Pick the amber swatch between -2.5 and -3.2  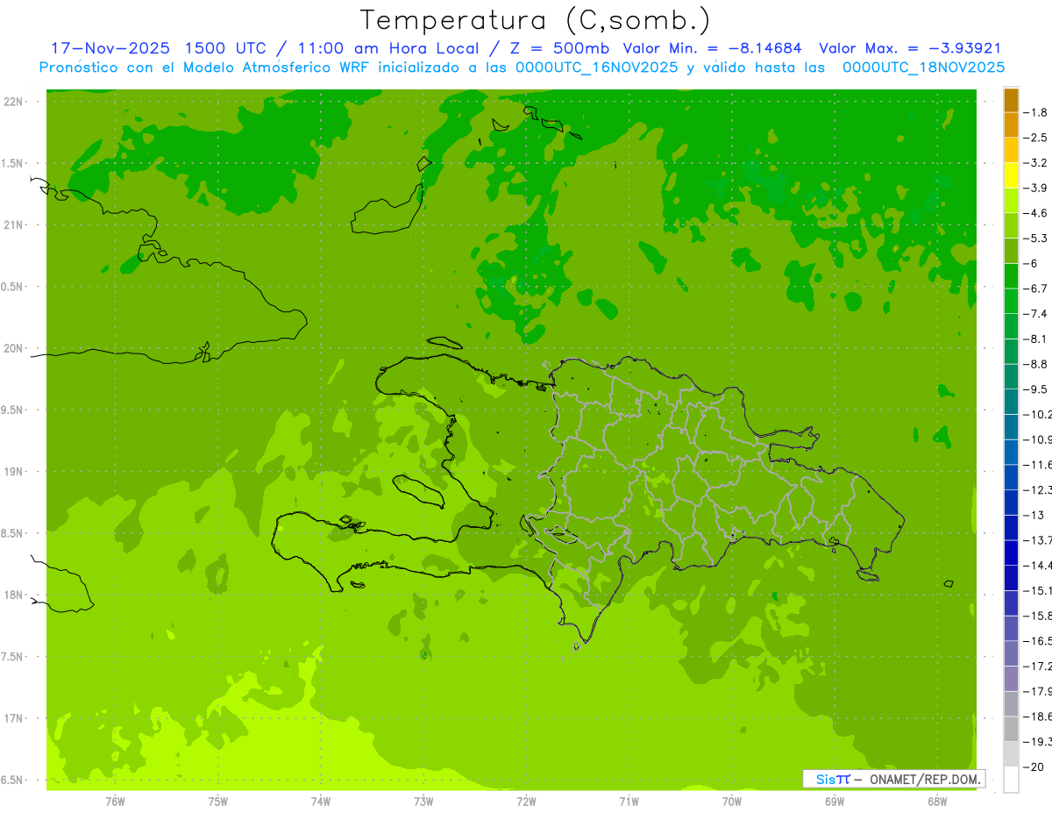coord(1011,150)
